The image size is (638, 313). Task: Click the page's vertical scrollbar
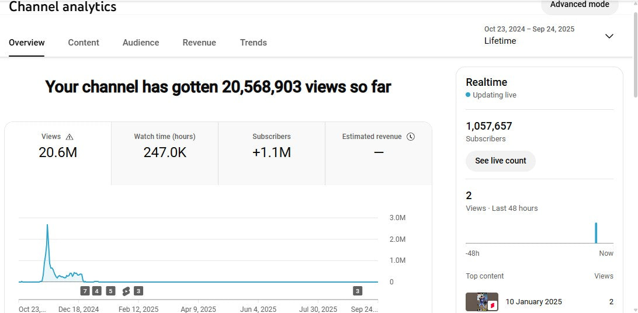click(635, 53)
